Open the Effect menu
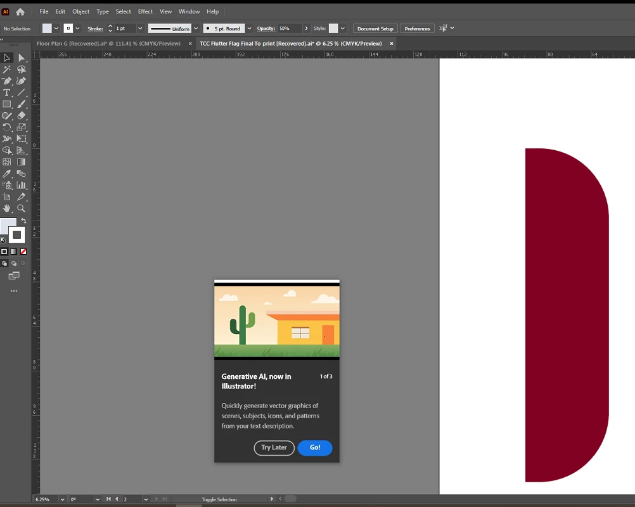 (145, 11)
